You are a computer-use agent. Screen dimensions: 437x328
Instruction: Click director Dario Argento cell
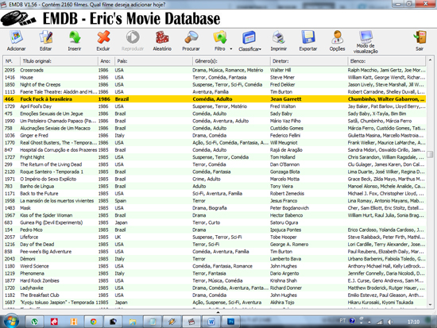coord(284,273)
